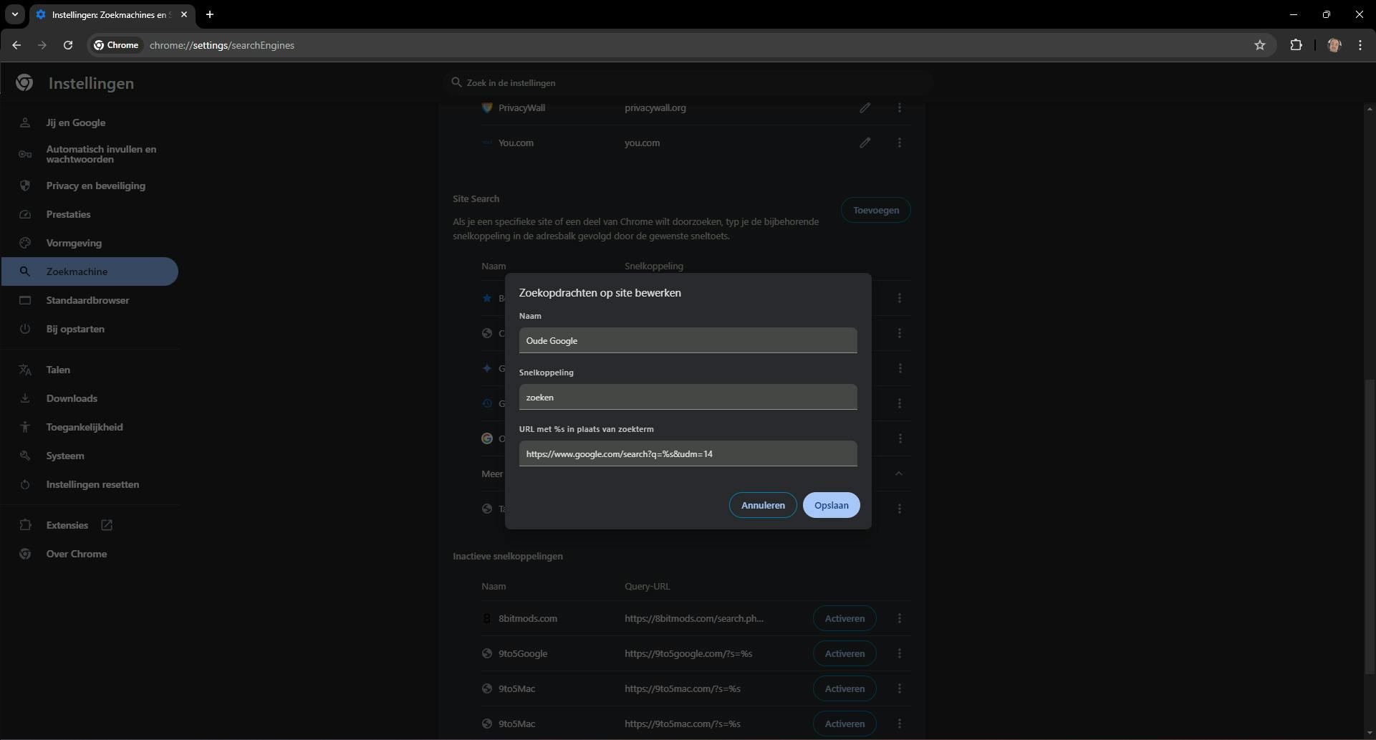Click the Chrome back arrow
1376x740 pixels.
click(16, 45)
